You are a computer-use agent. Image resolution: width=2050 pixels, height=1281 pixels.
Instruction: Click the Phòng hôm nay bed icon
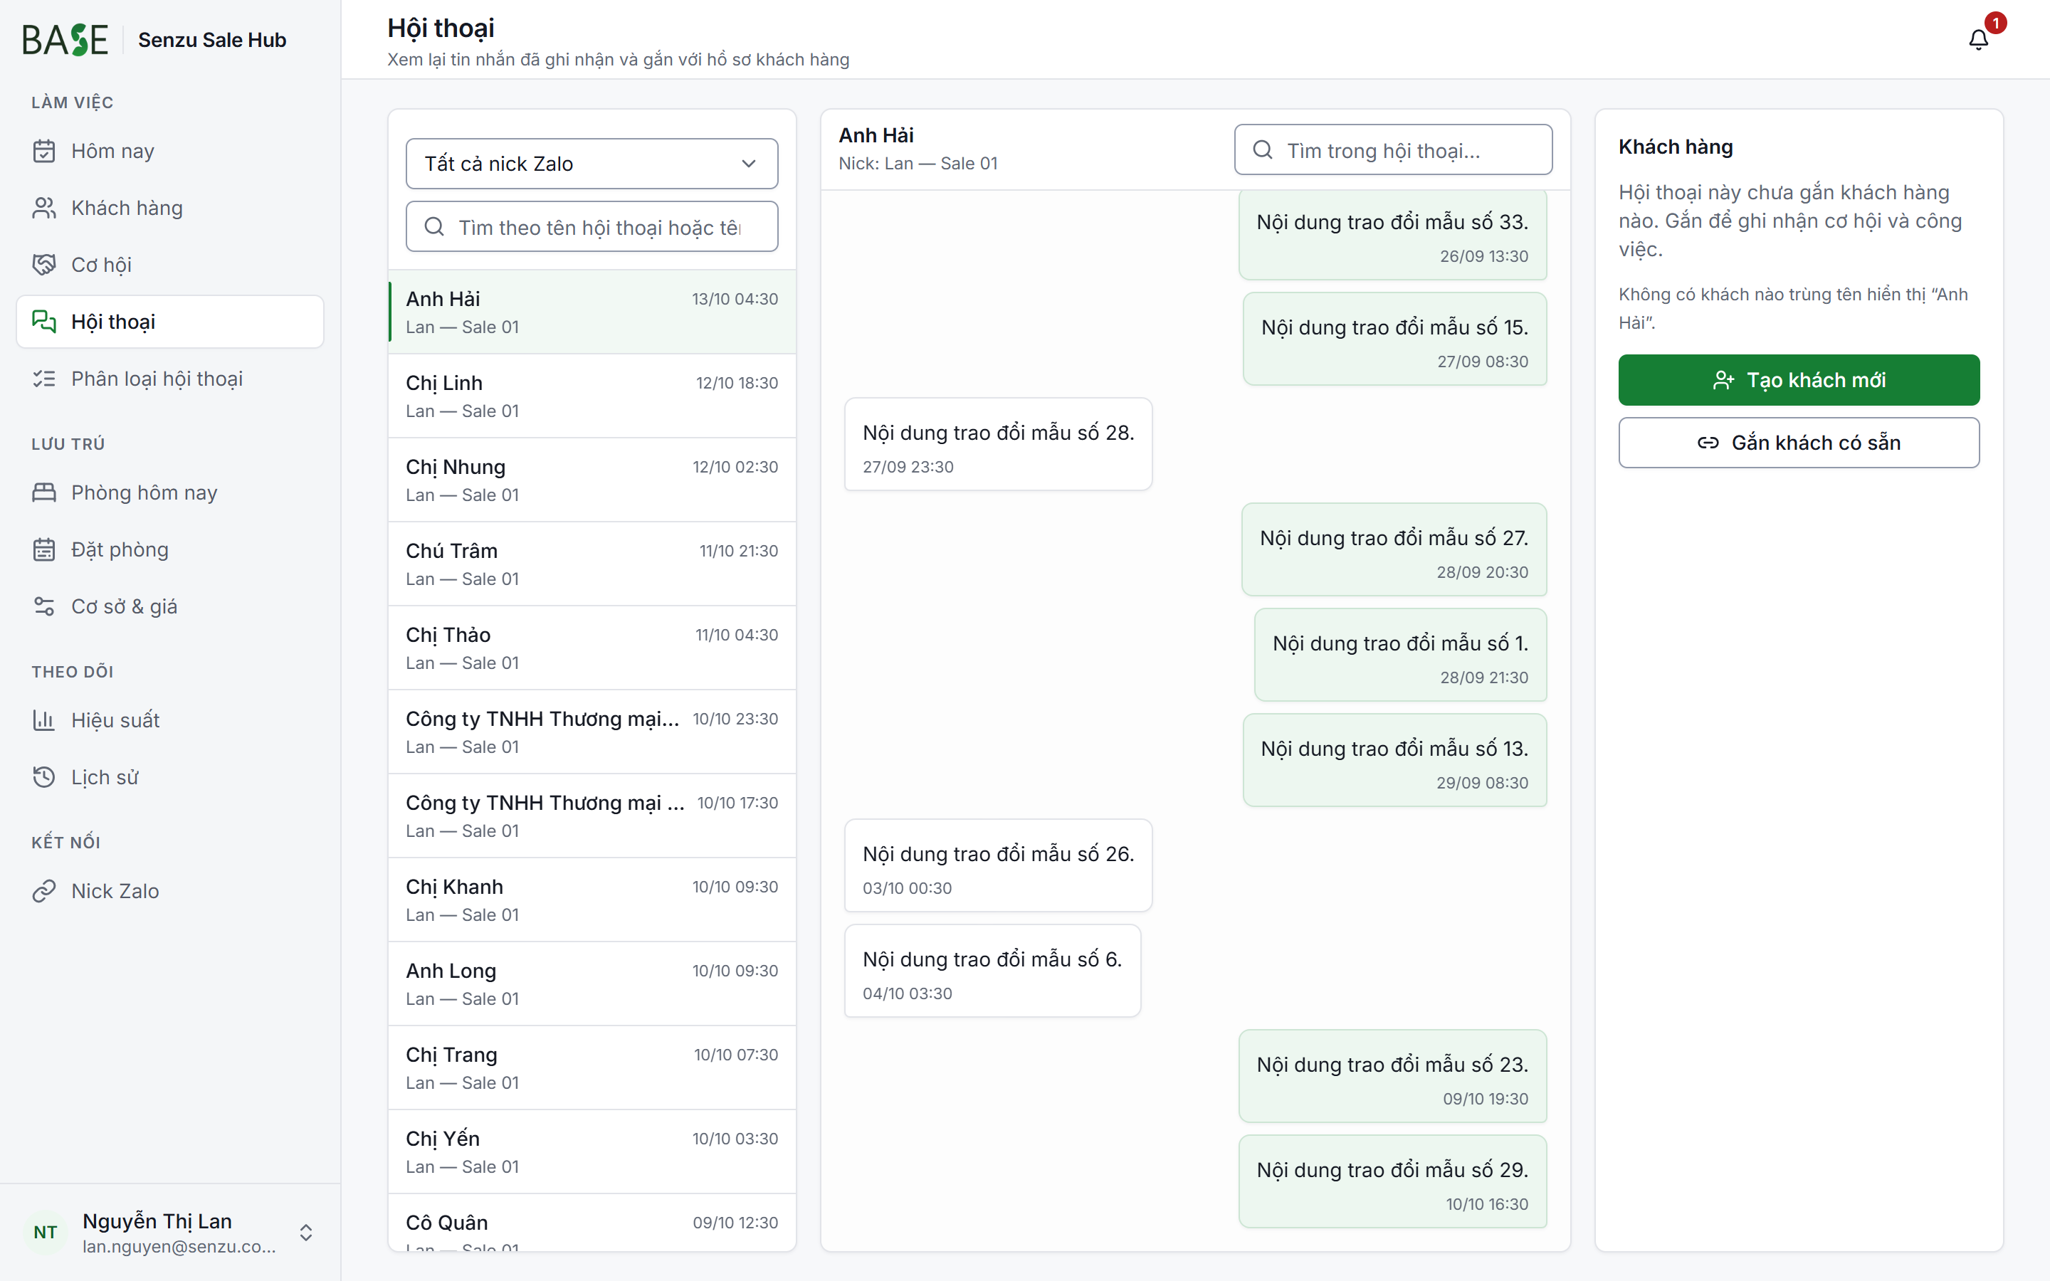point(44,492)
